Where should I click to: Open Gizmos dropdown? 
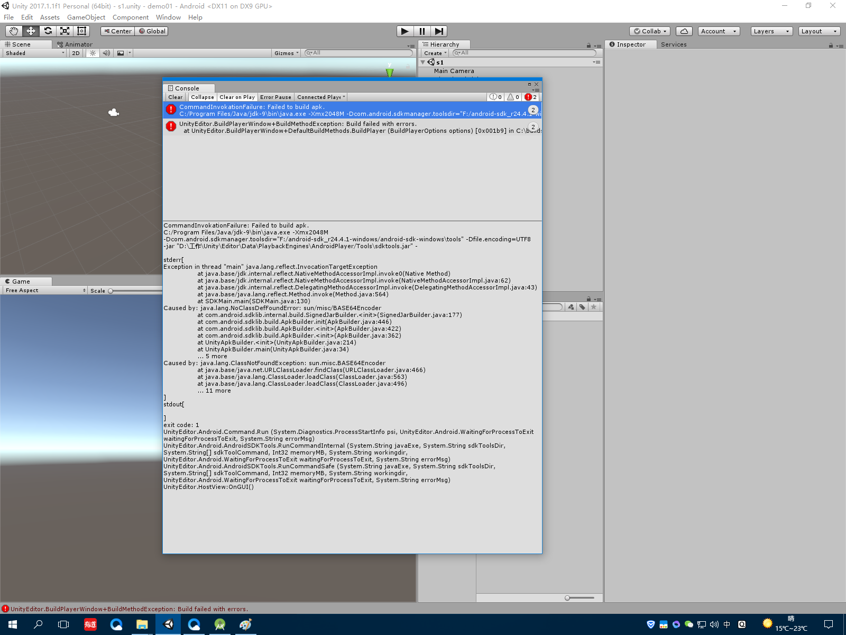(x=287, y=53)
